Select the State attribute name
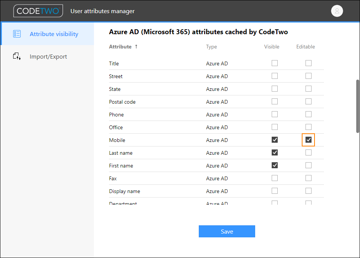Viewport: 360px width, 258px height. point(115,89)
